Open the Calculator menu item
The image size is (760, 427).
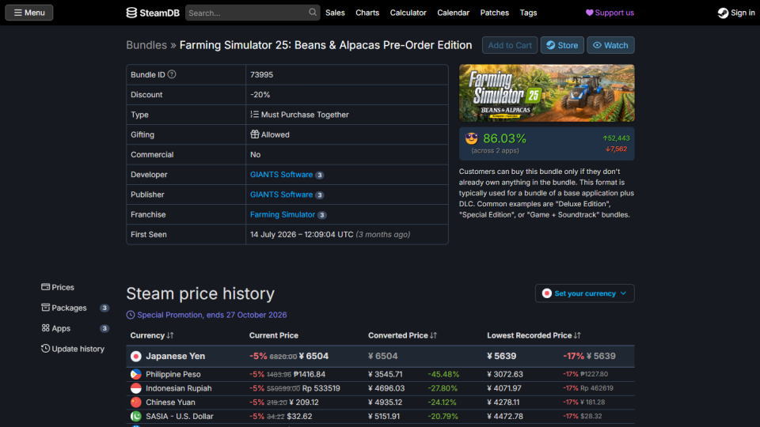coord(408,13)
